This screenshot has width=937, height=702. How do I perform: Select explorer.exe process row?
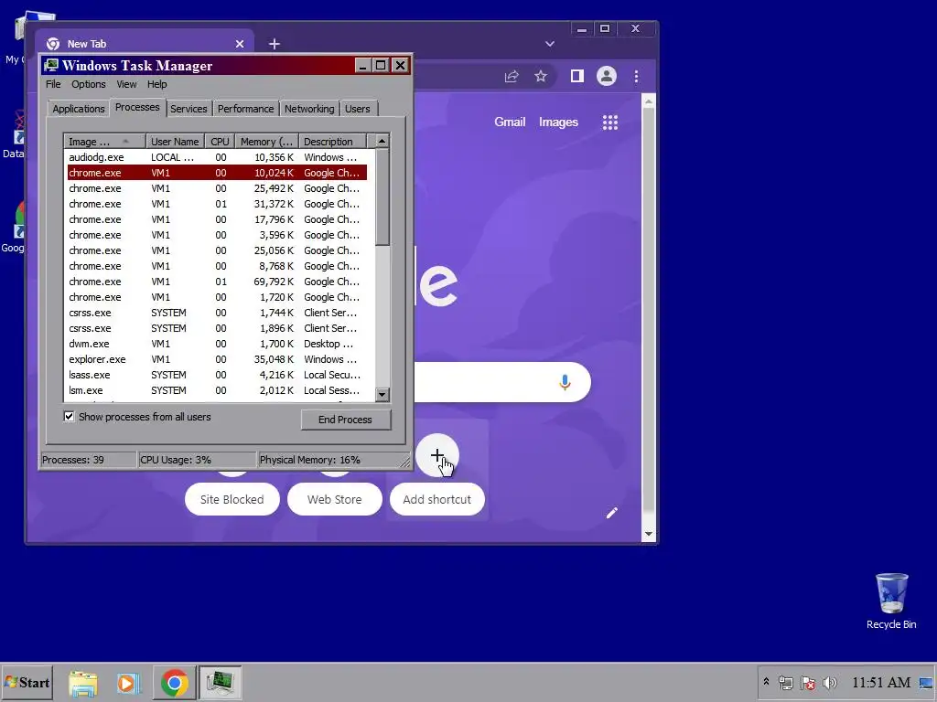[216, 359]
